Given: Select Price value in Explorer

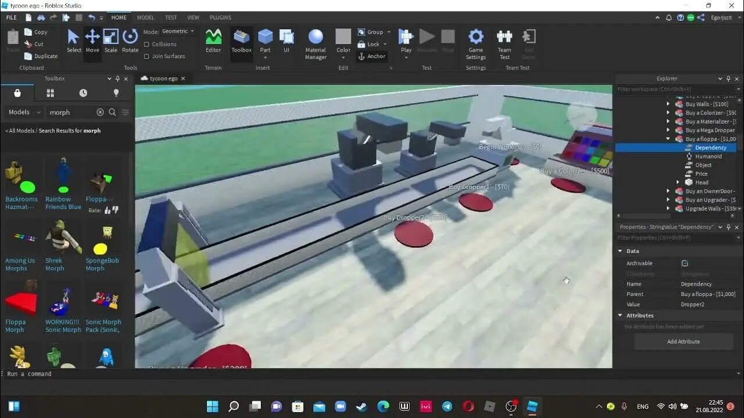Looking at the screenshot, I should pos(702,174).
